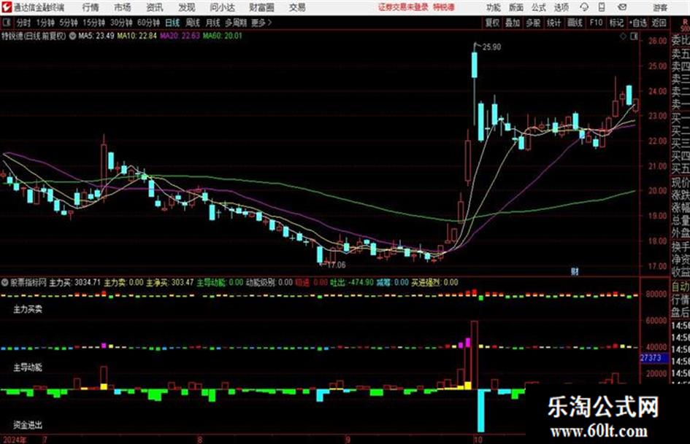This screenshot has height=444, width=690.
Task: Open the 发现 menu
Action: pos(187,7)
